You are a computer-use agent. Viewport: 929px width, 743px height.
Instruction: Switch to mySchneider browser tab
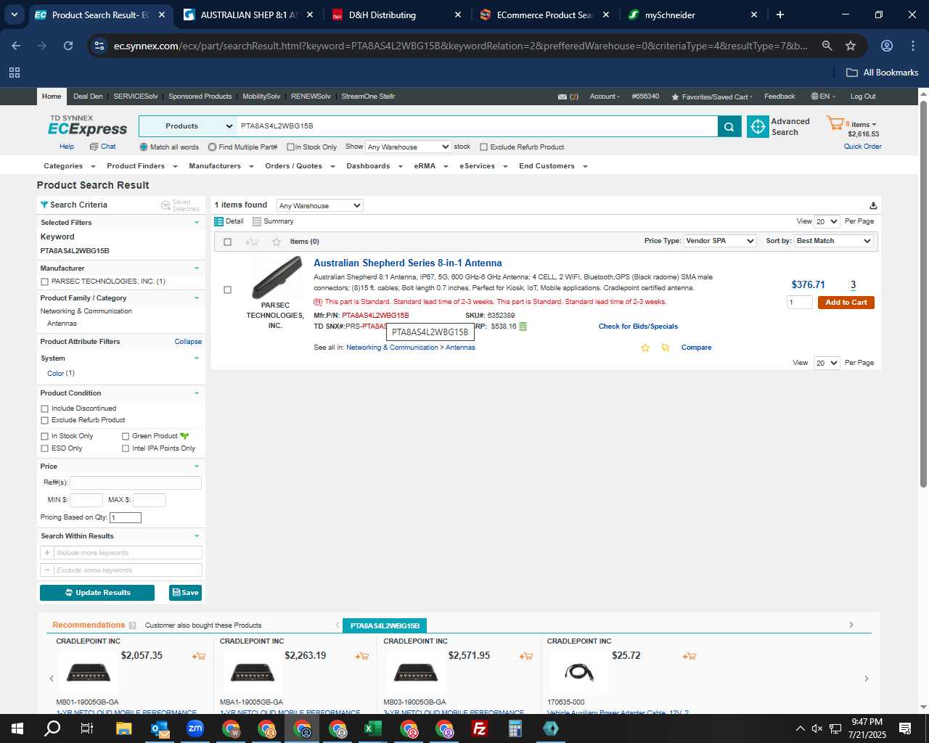pos(693,15)
